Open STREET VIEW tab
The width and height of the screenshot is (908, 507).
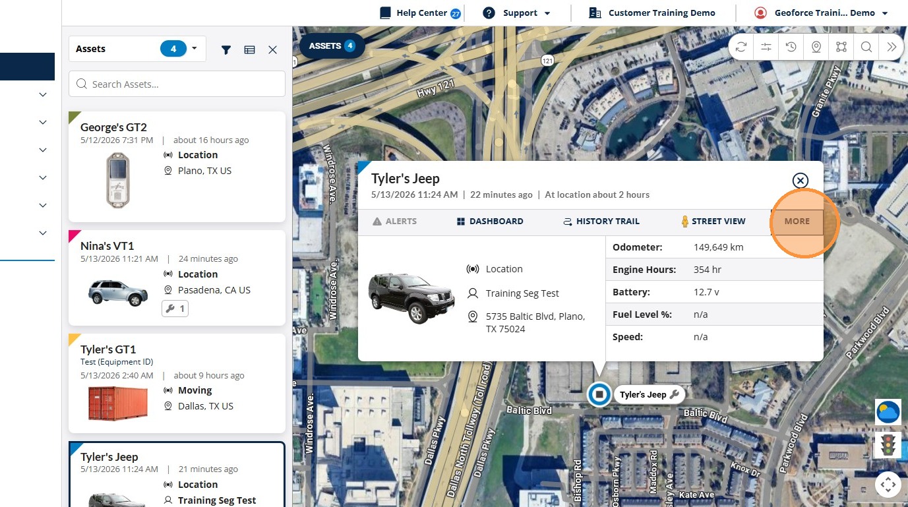pos(713,222)
